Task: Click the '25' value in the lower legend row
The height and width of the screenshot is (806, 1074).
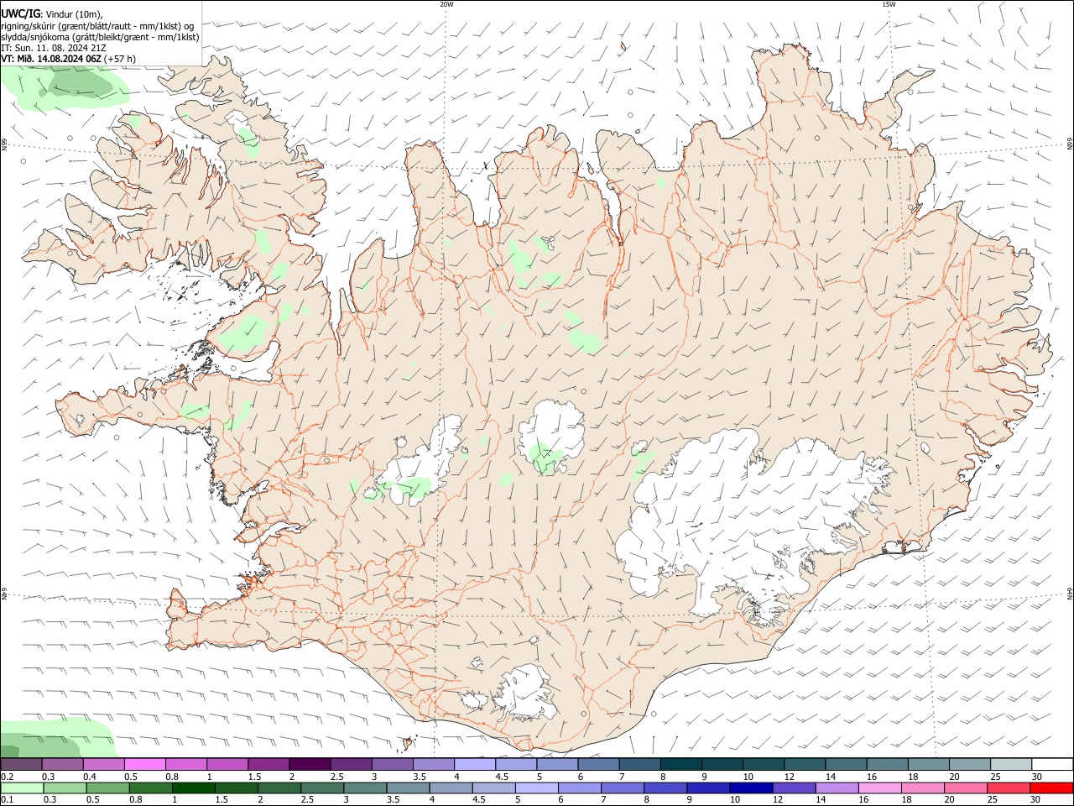Action: 992,800
